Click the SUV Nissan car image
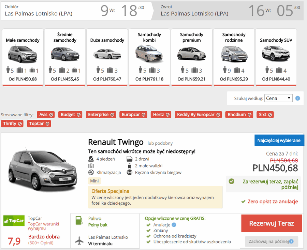 (276, 53)
